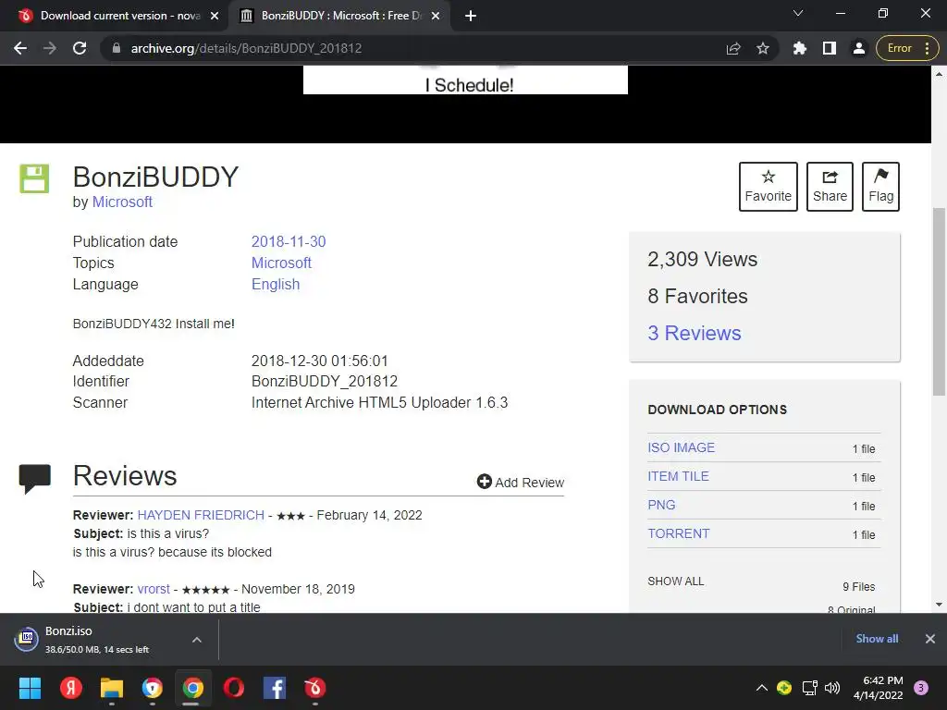
Task: Open Yandex from the taskbar
Action: click(70, 688)
